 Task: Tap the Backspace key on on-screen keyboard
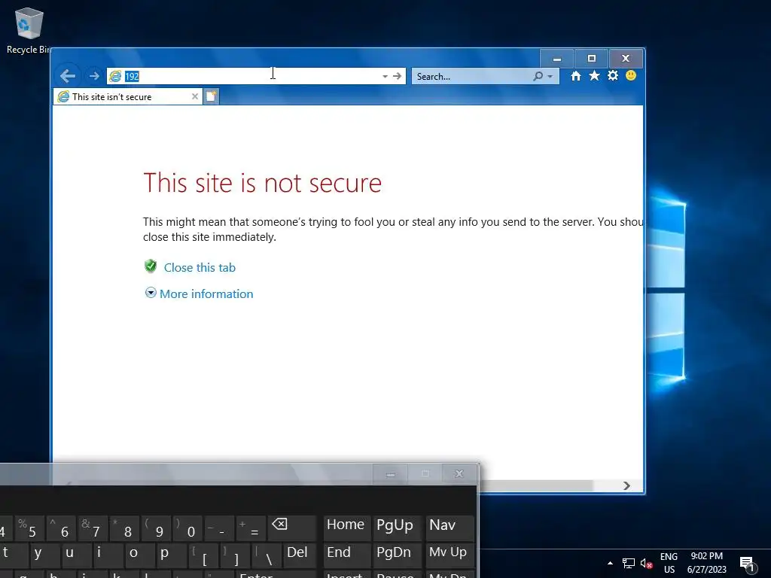292,528
